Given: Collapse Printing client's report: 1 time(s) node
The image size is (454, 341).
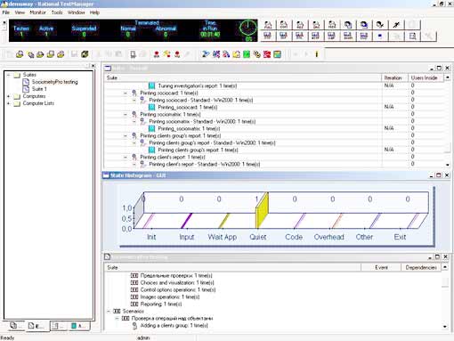Looking at the screenshot, I should (126, 157).
